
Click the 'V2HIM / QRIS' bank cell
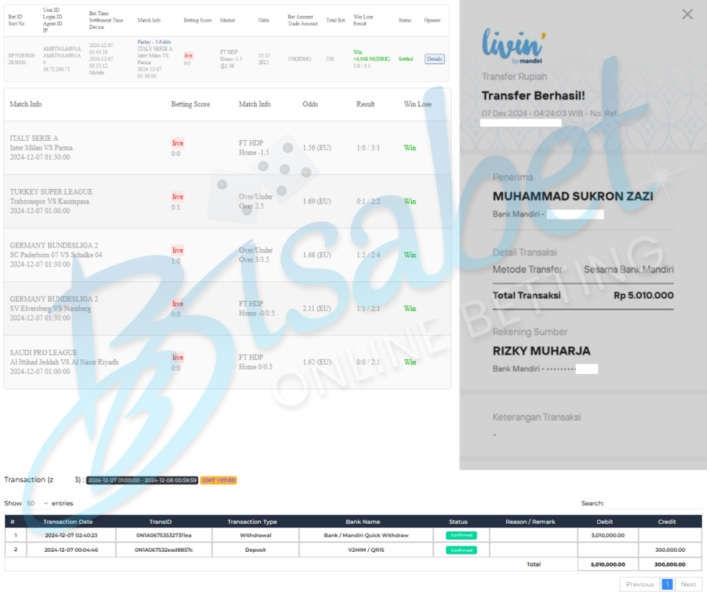point(366,550)
